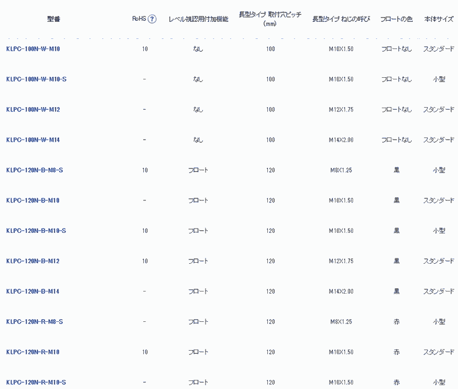Open the KLPC-120N-R-M8-S product page
The height and width of the screenshot is (389, 458).
pos(35,322)
